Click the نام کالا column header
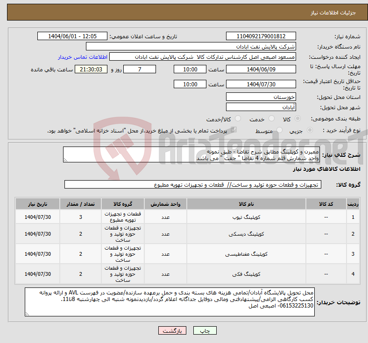Viewport: 368px width, 343px height. [x=246, y=204]
